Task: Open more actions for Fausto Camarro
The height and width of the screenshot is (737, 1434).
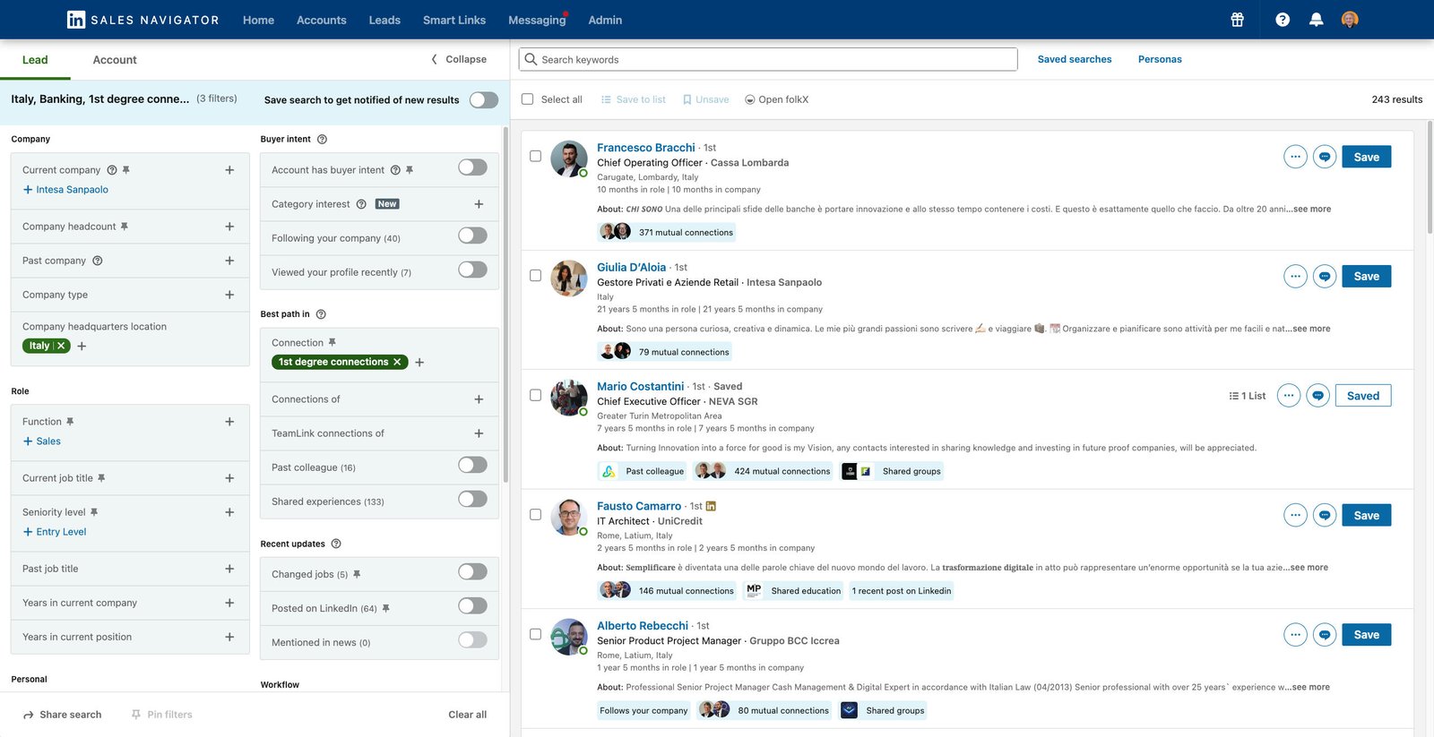Action: pos(1295,515)
